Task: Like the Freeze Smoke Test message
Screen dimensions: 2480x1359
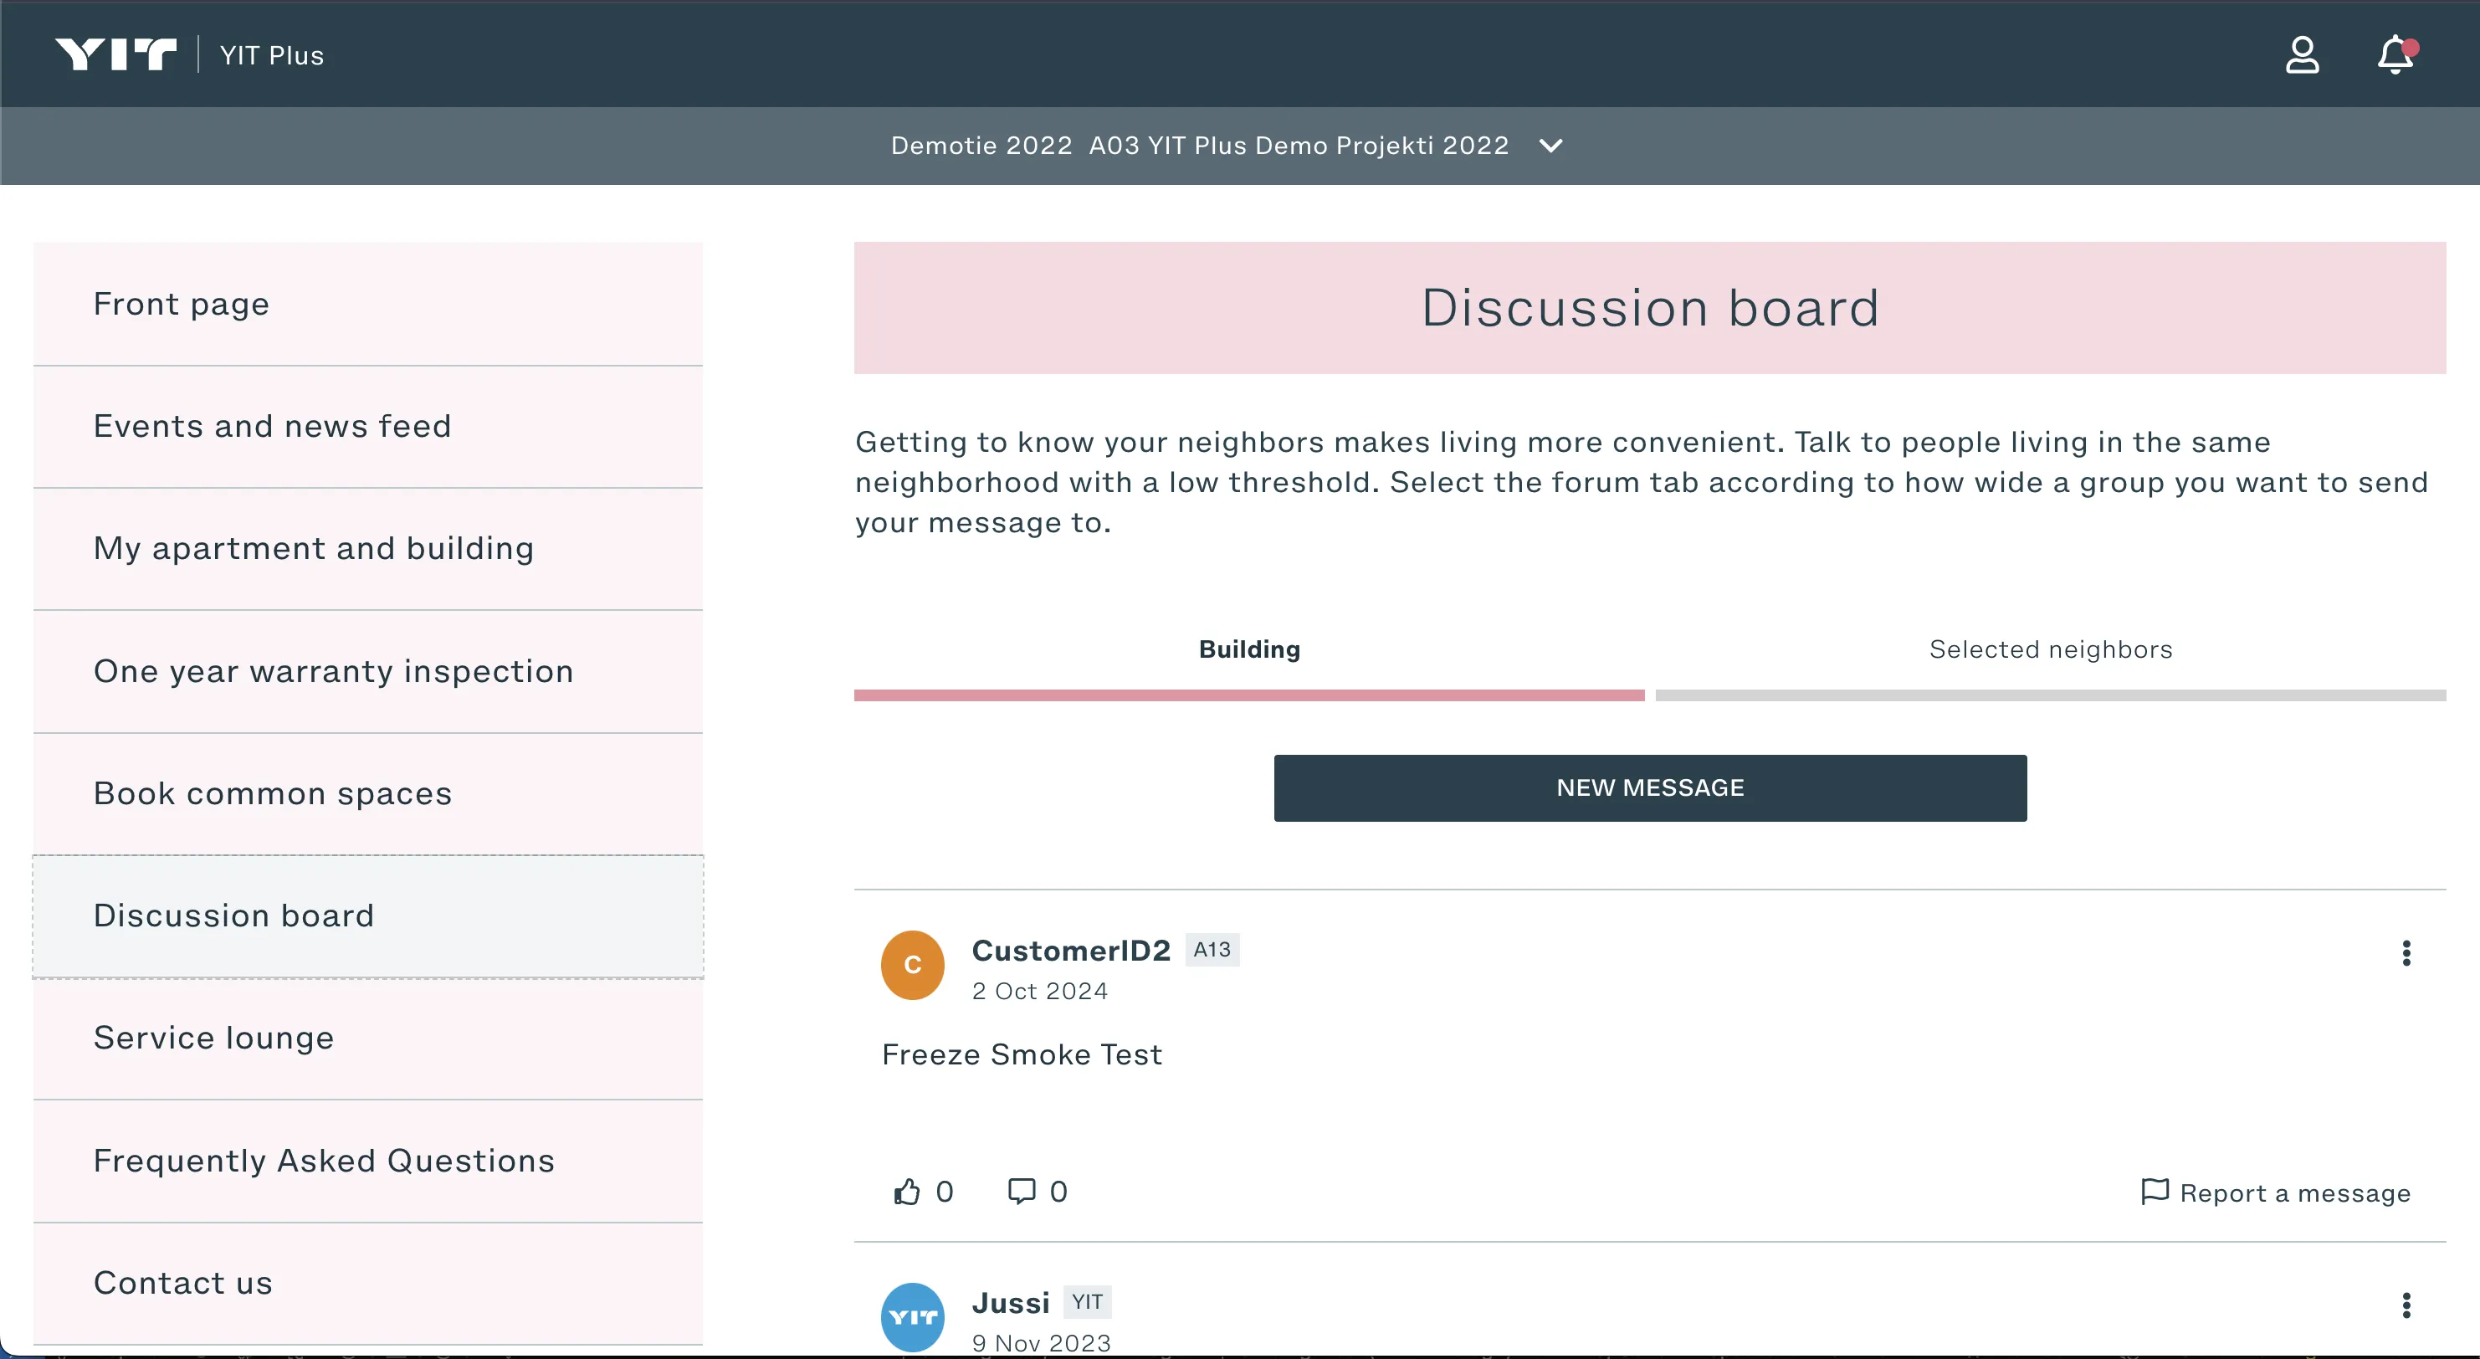Action: 906,1192
